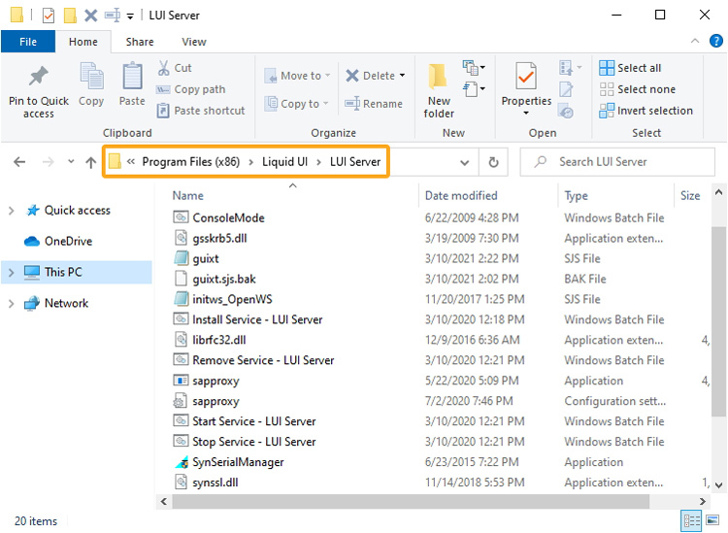Click quick access toolbar Properties icon
This screenshot has height=533, width=728.
[49, 16]
